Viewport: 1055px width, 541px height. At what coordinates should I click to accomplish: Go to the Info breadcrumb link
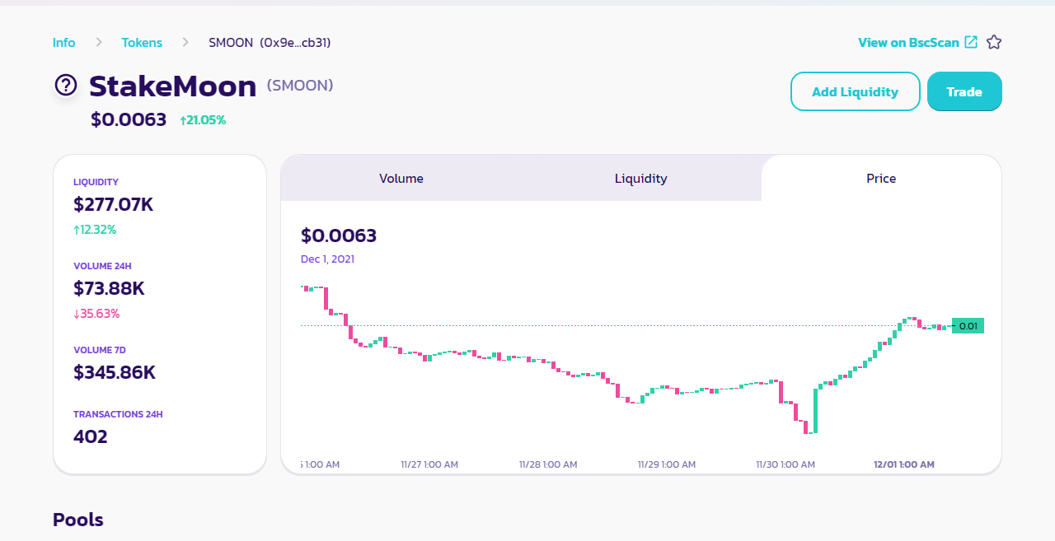pyautogui.click(x=64, y=42)
